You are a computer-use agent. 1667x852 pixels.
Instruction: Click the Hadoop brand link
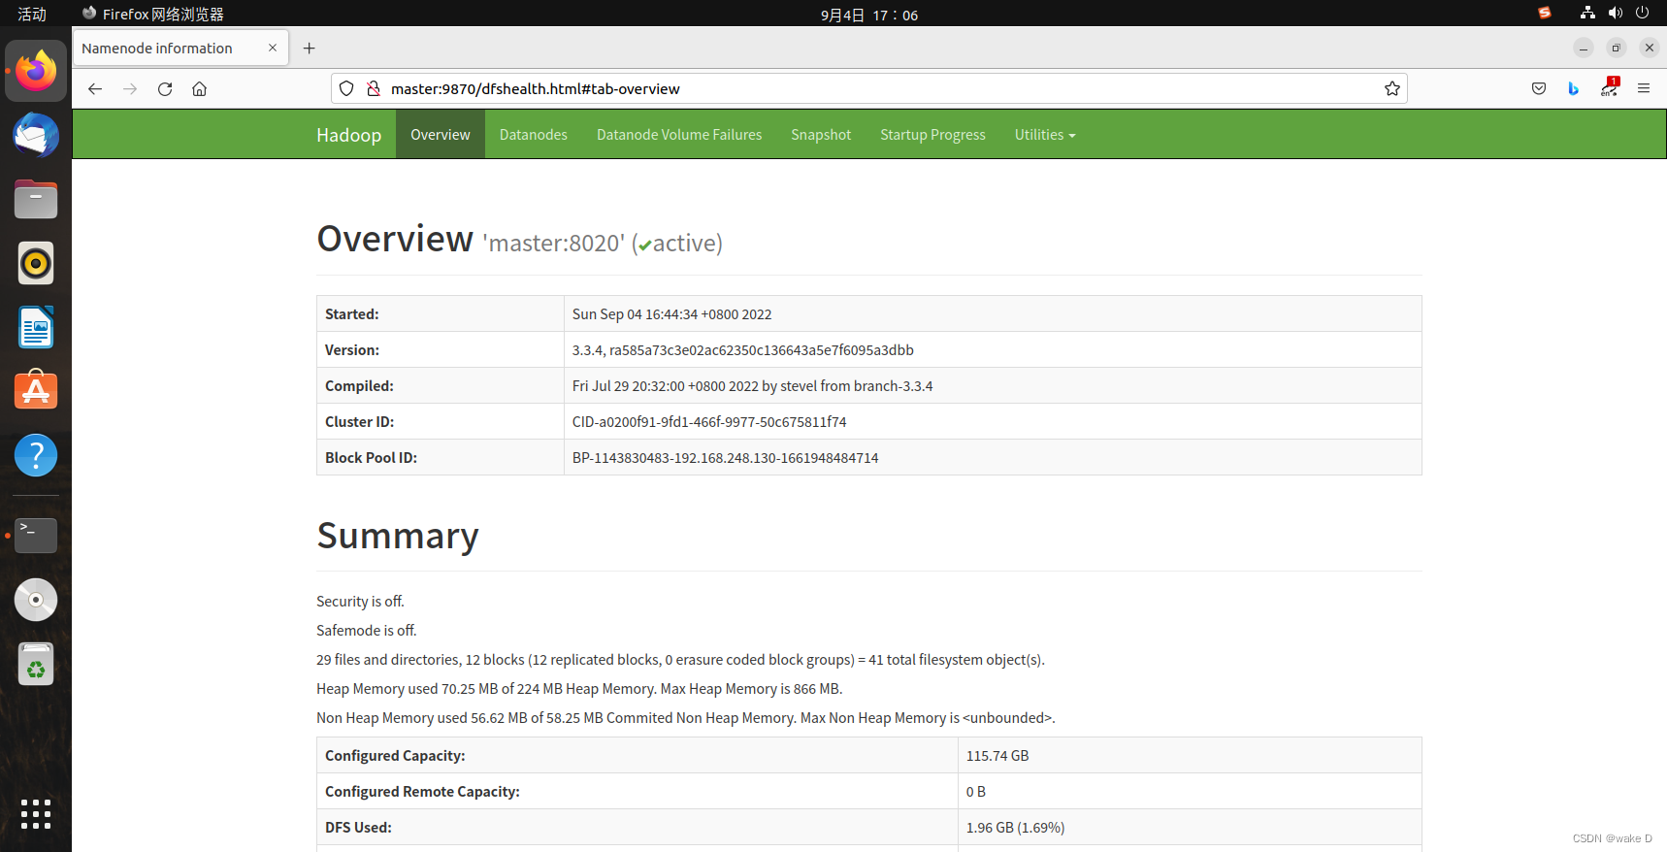click(x=348, y=135)
